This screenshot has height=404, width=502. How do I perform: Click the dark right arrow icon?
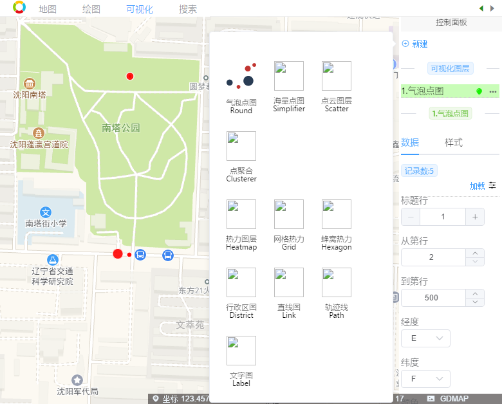pyautogui.click(x=492, y=8)
